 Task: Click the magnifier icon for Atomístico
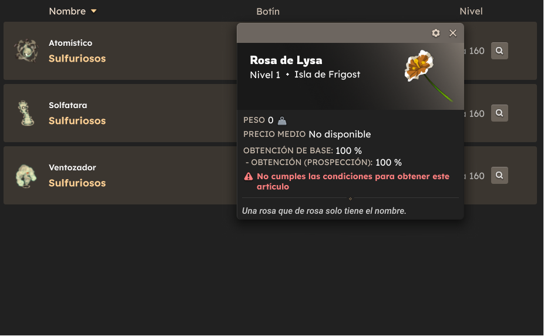[499, 51]
